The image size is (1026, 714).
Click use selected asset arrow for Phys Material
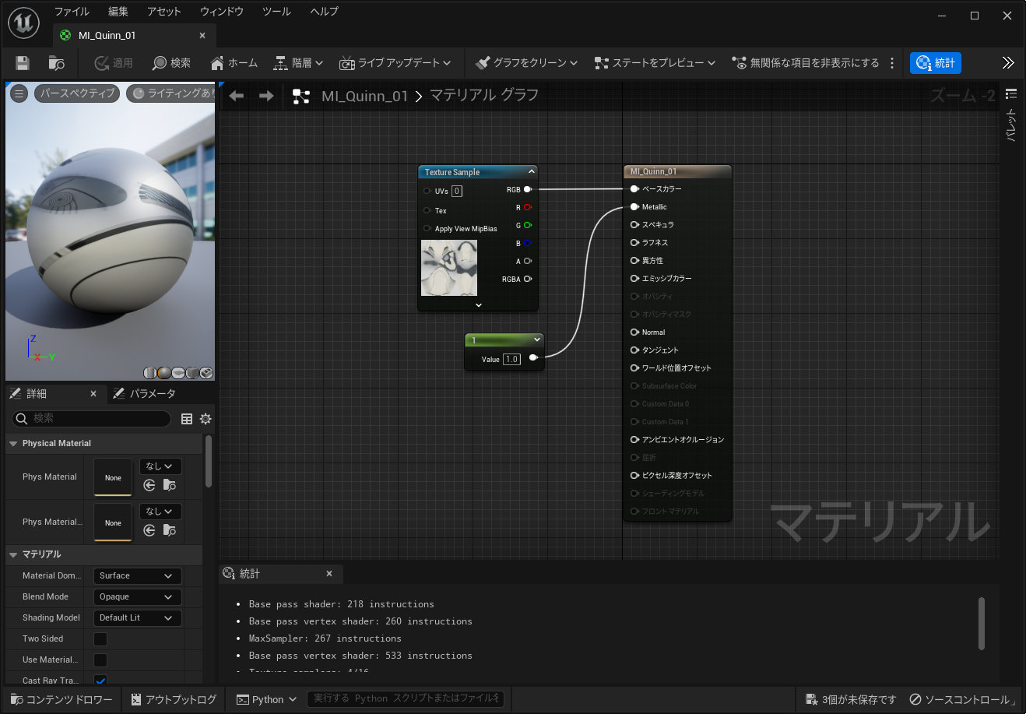click(149, 485)
